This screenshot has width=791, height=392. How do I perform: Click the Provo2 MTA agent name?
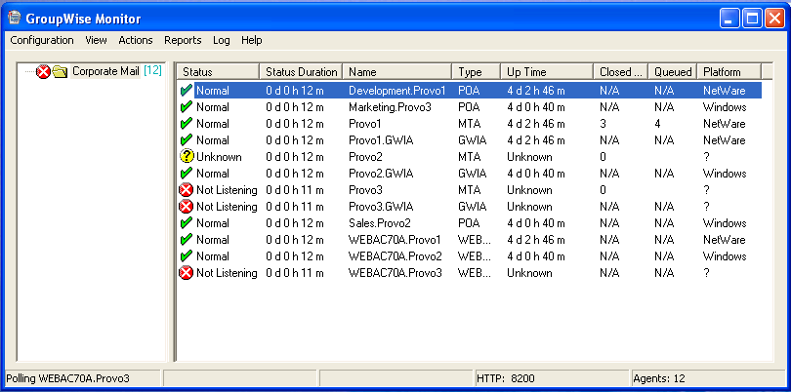[366, 157]
